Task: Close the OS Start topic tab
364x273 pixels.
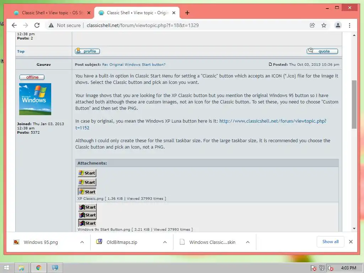Action: (89, 13)
